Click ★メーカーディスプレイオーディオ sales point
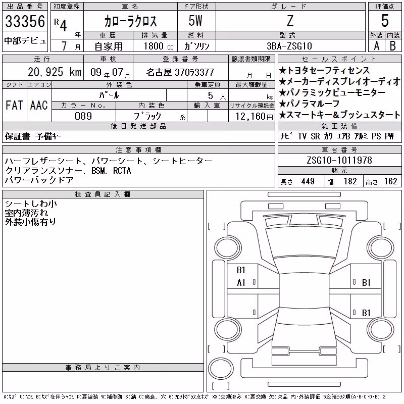 339,81
